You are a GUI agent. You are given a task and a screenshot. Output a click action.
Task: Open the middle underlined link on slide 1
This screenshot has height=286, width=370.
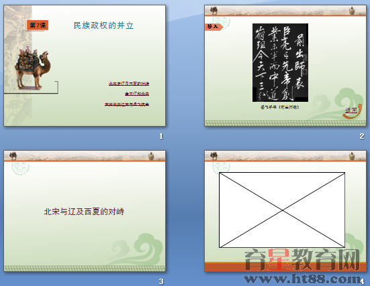tap(137, 94)
